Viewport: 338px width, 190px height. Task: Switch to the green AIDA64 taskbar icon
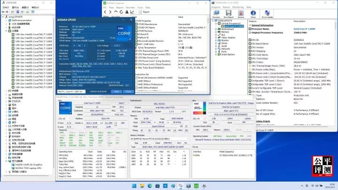point(196,186)
